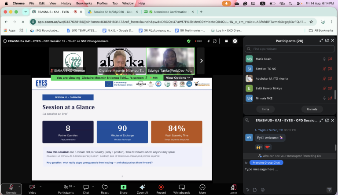338x195 pixels.
Task: Click the AI sparkle icon near REC
Action: coord(209,41)
